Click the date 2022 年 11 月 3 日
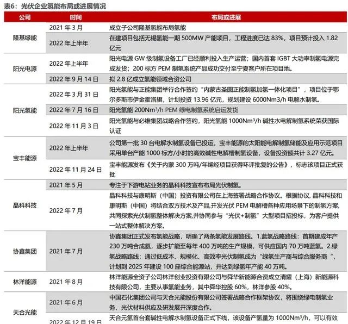The image size is (348, 324). coord(74,126)
